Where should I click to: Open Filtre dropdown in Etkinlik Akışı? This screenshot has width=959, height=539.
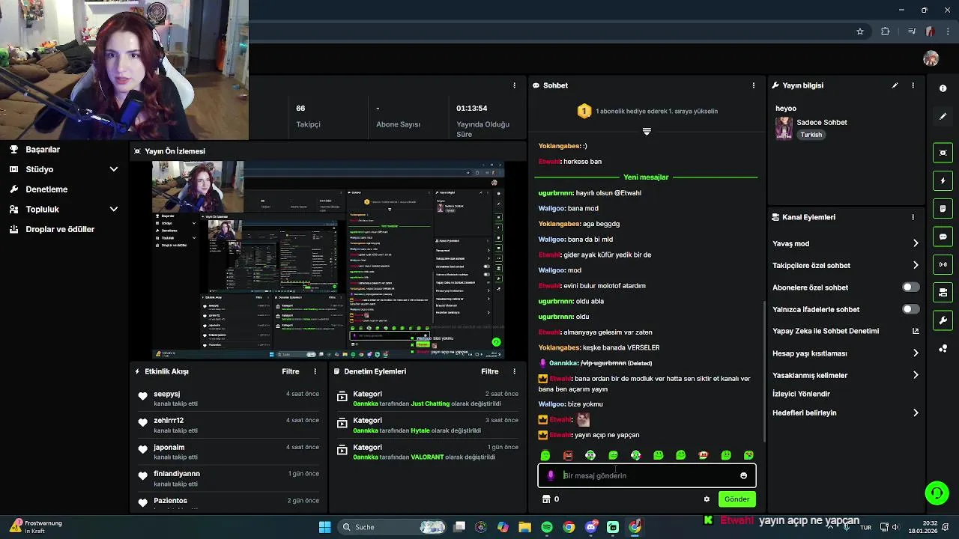click(291, 371)
